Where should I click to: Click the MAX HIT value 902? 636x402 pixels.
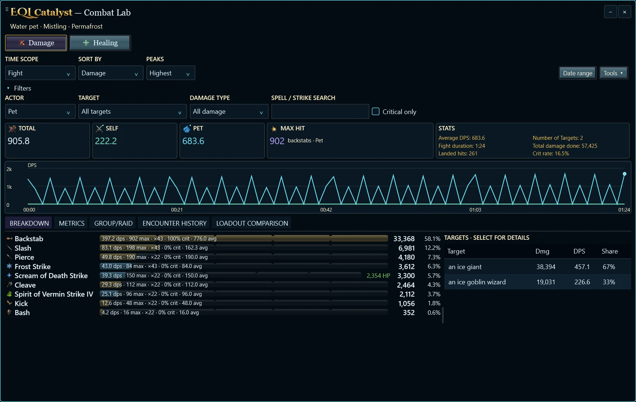277,141
